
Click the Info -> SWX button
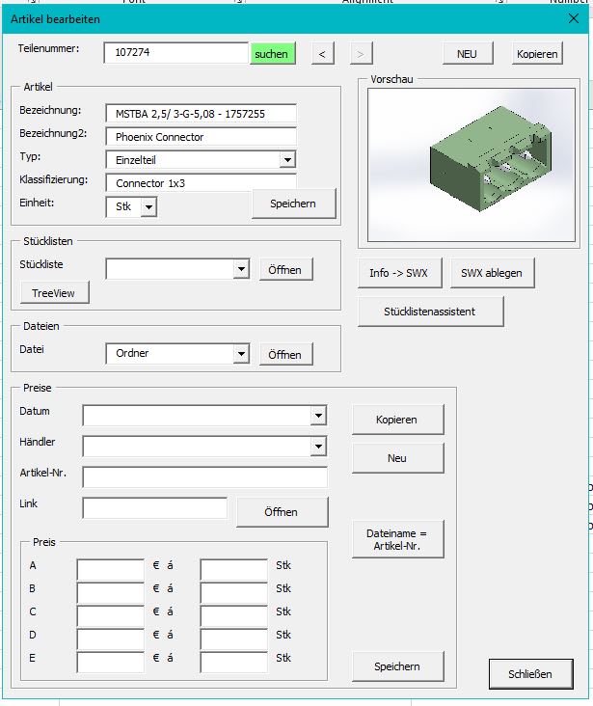[x=398, y=273]
